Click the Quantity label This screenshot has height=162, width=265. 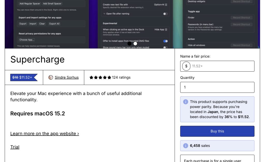pyautogui.click(x=187, y=78)
